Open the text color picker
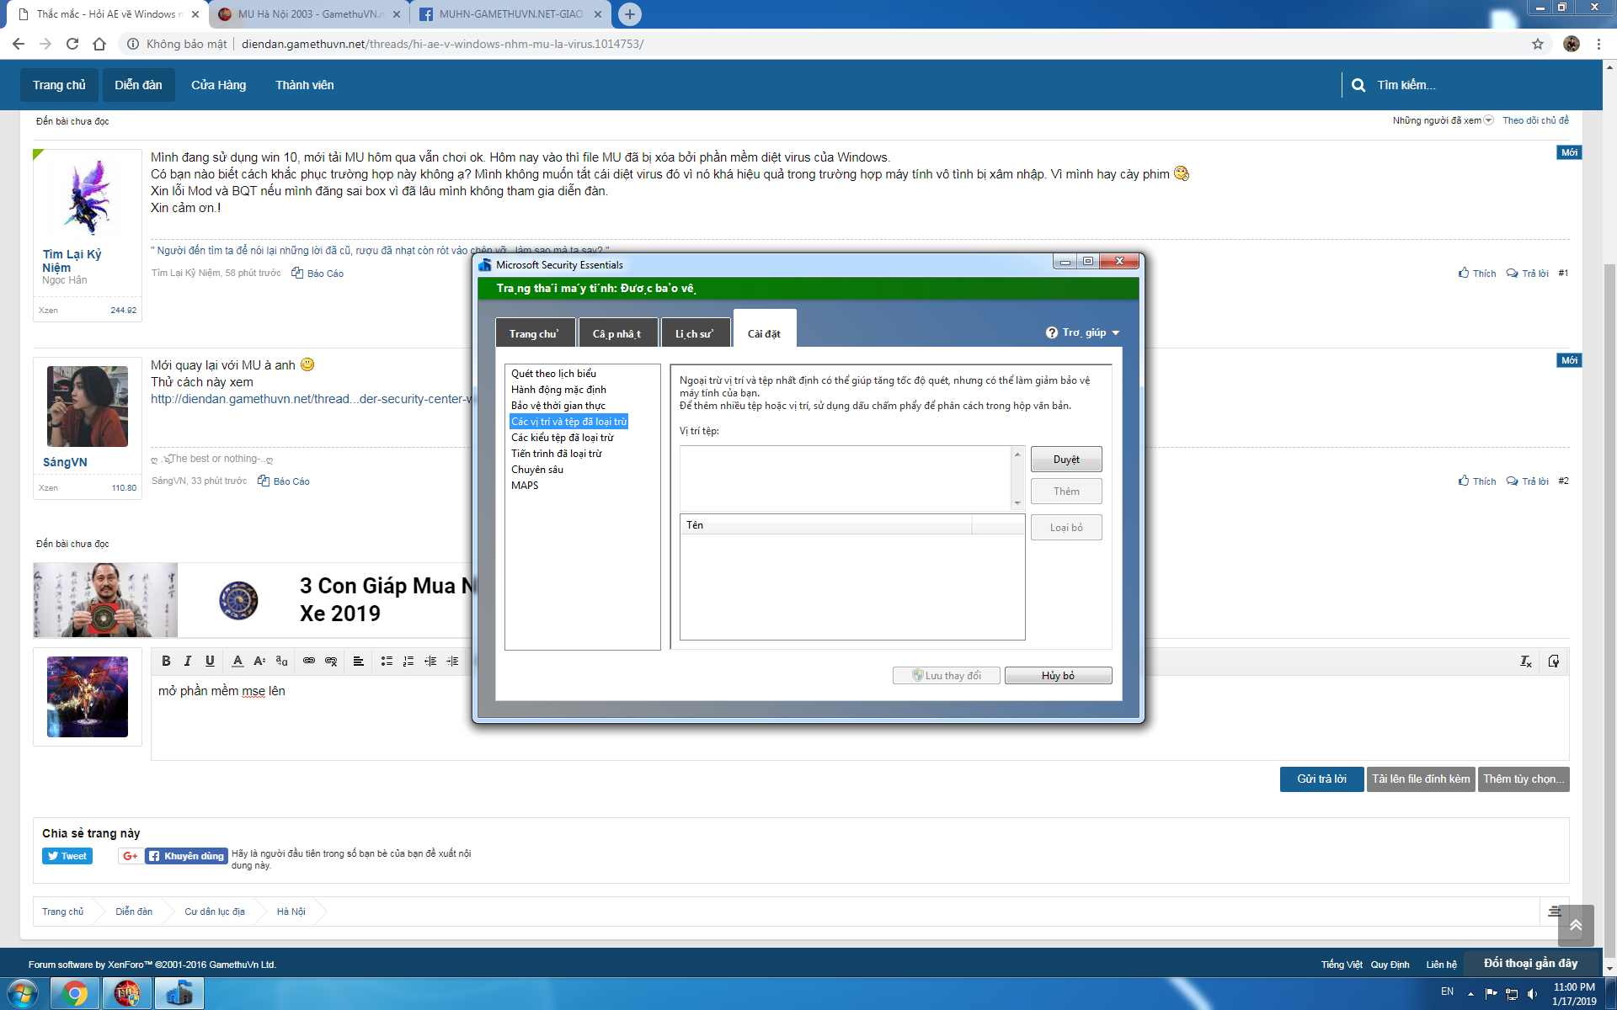The height and width of the screenshot is (1010, 1617). 237,662
